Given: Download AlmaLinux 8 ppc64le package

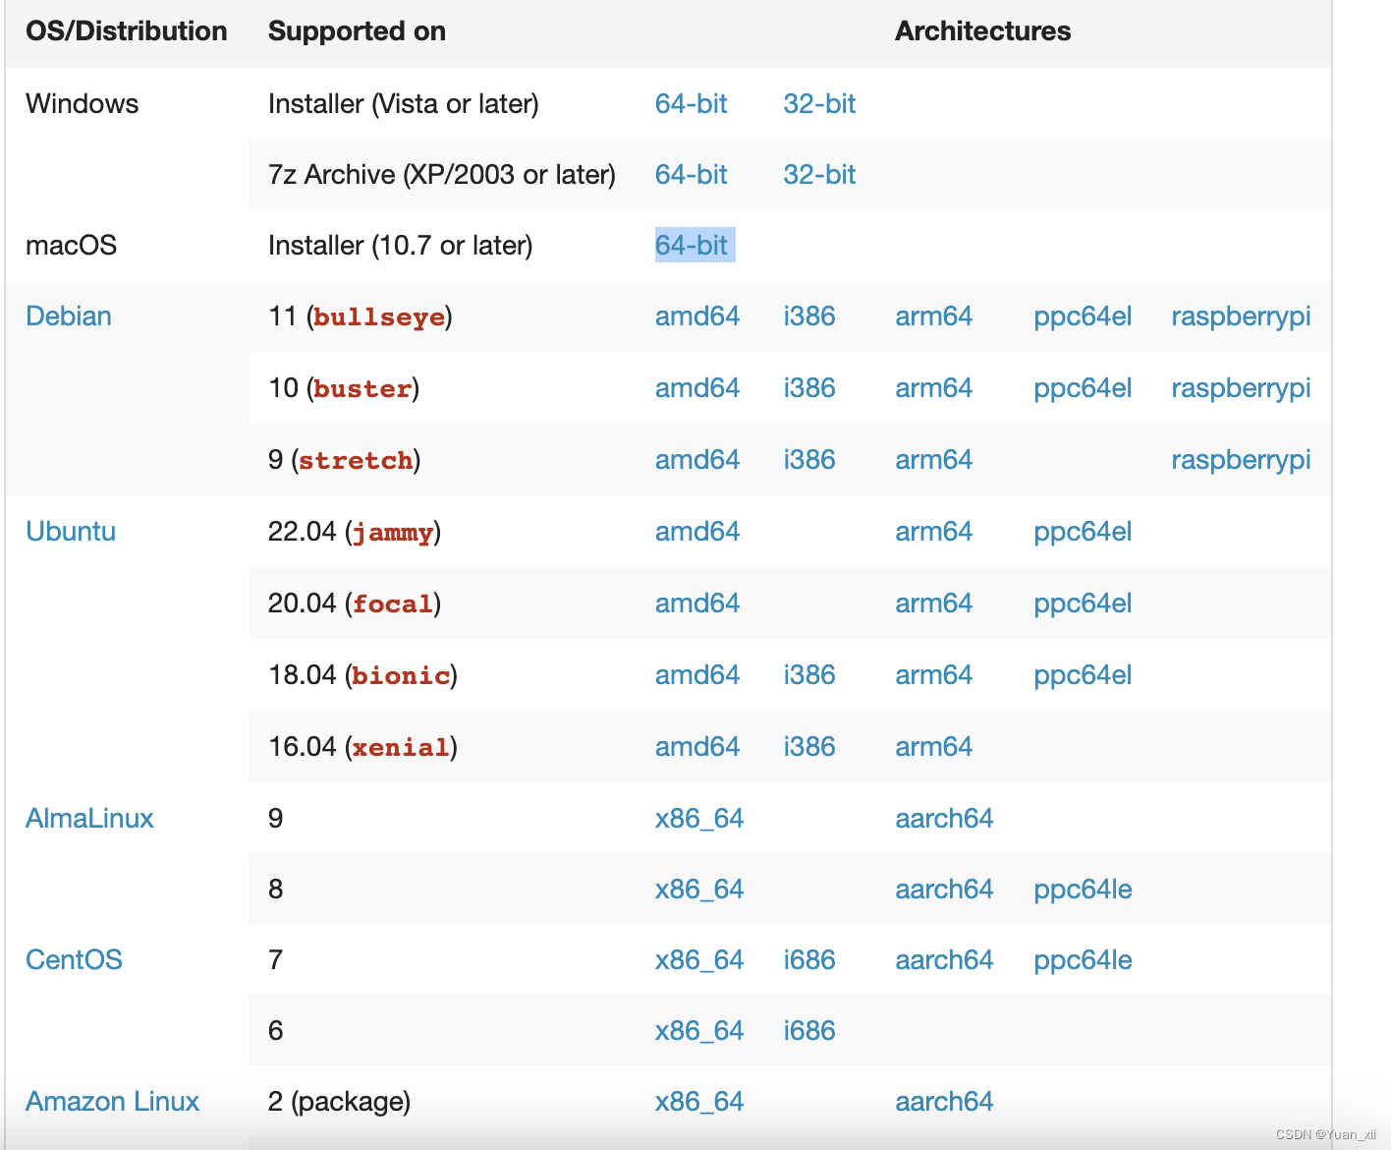Looking at the screenshot, I should point(1083,890).
